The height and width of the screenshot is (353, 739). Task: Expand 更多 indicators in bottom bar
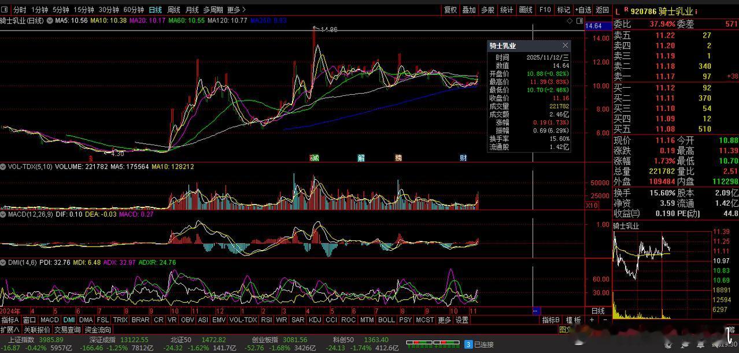pos(444,320)
